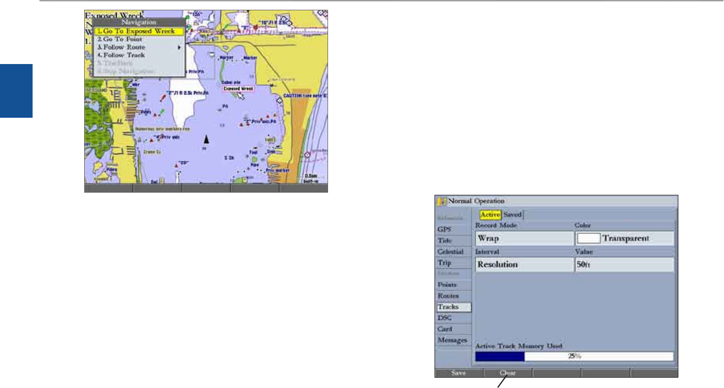The height and width of the screenshot is (388, 724).
Task: Click the map pointer cursor near wreck
Action: [x=241, y=96]
